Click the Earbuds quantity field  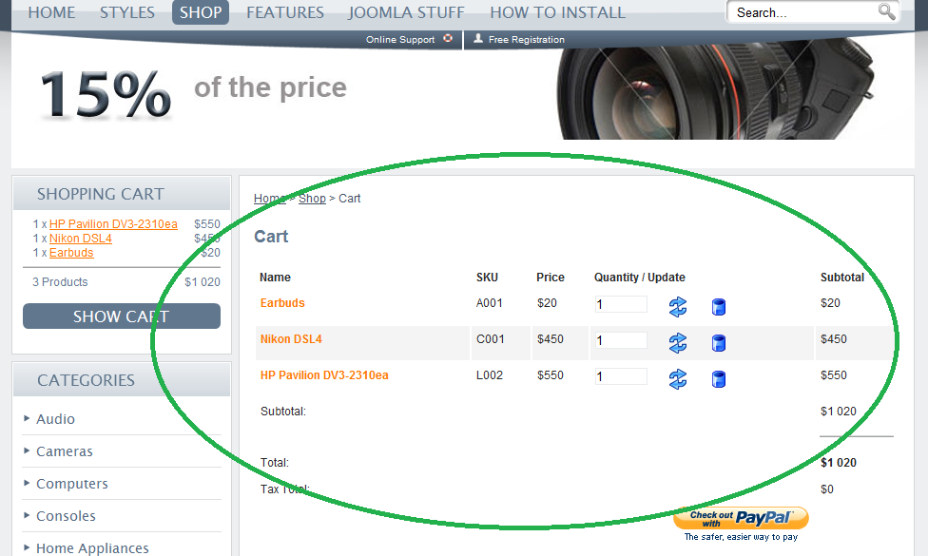(621, 304)
